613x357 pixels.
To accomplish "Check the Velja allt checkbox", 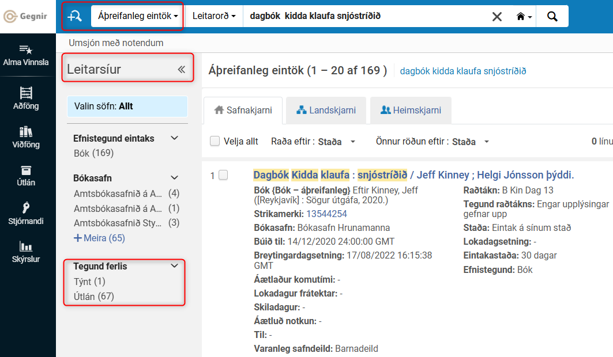I will pos(215,141).
